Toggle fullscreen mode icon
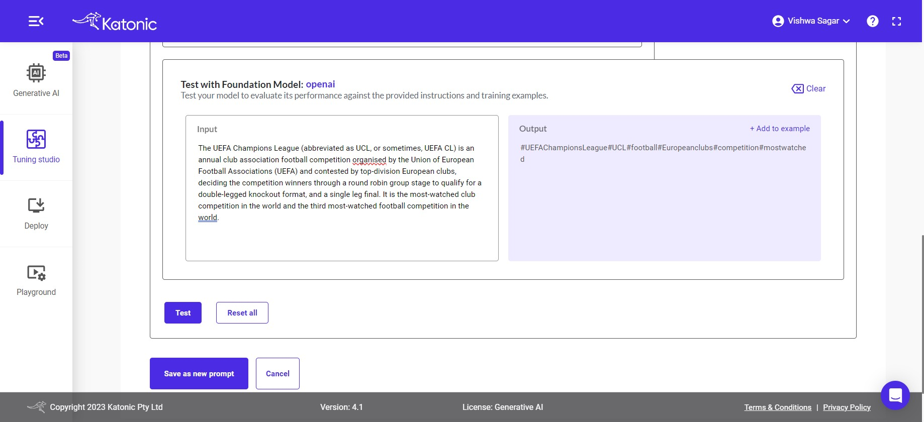 click(x=896, y=21)
